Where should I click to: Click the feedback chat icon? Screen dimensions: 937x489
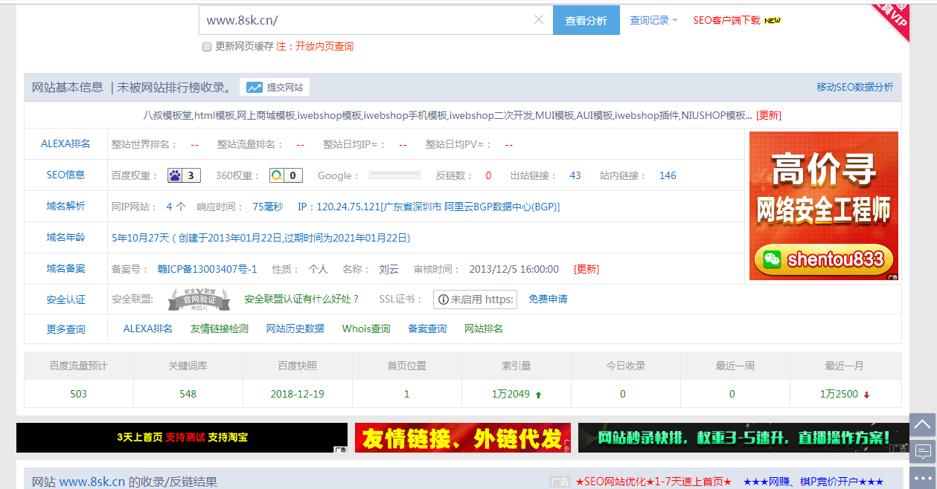pyautogui.click(x=923, y=451)
